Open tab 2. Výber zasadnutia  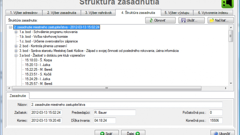[x=62, y=13]
